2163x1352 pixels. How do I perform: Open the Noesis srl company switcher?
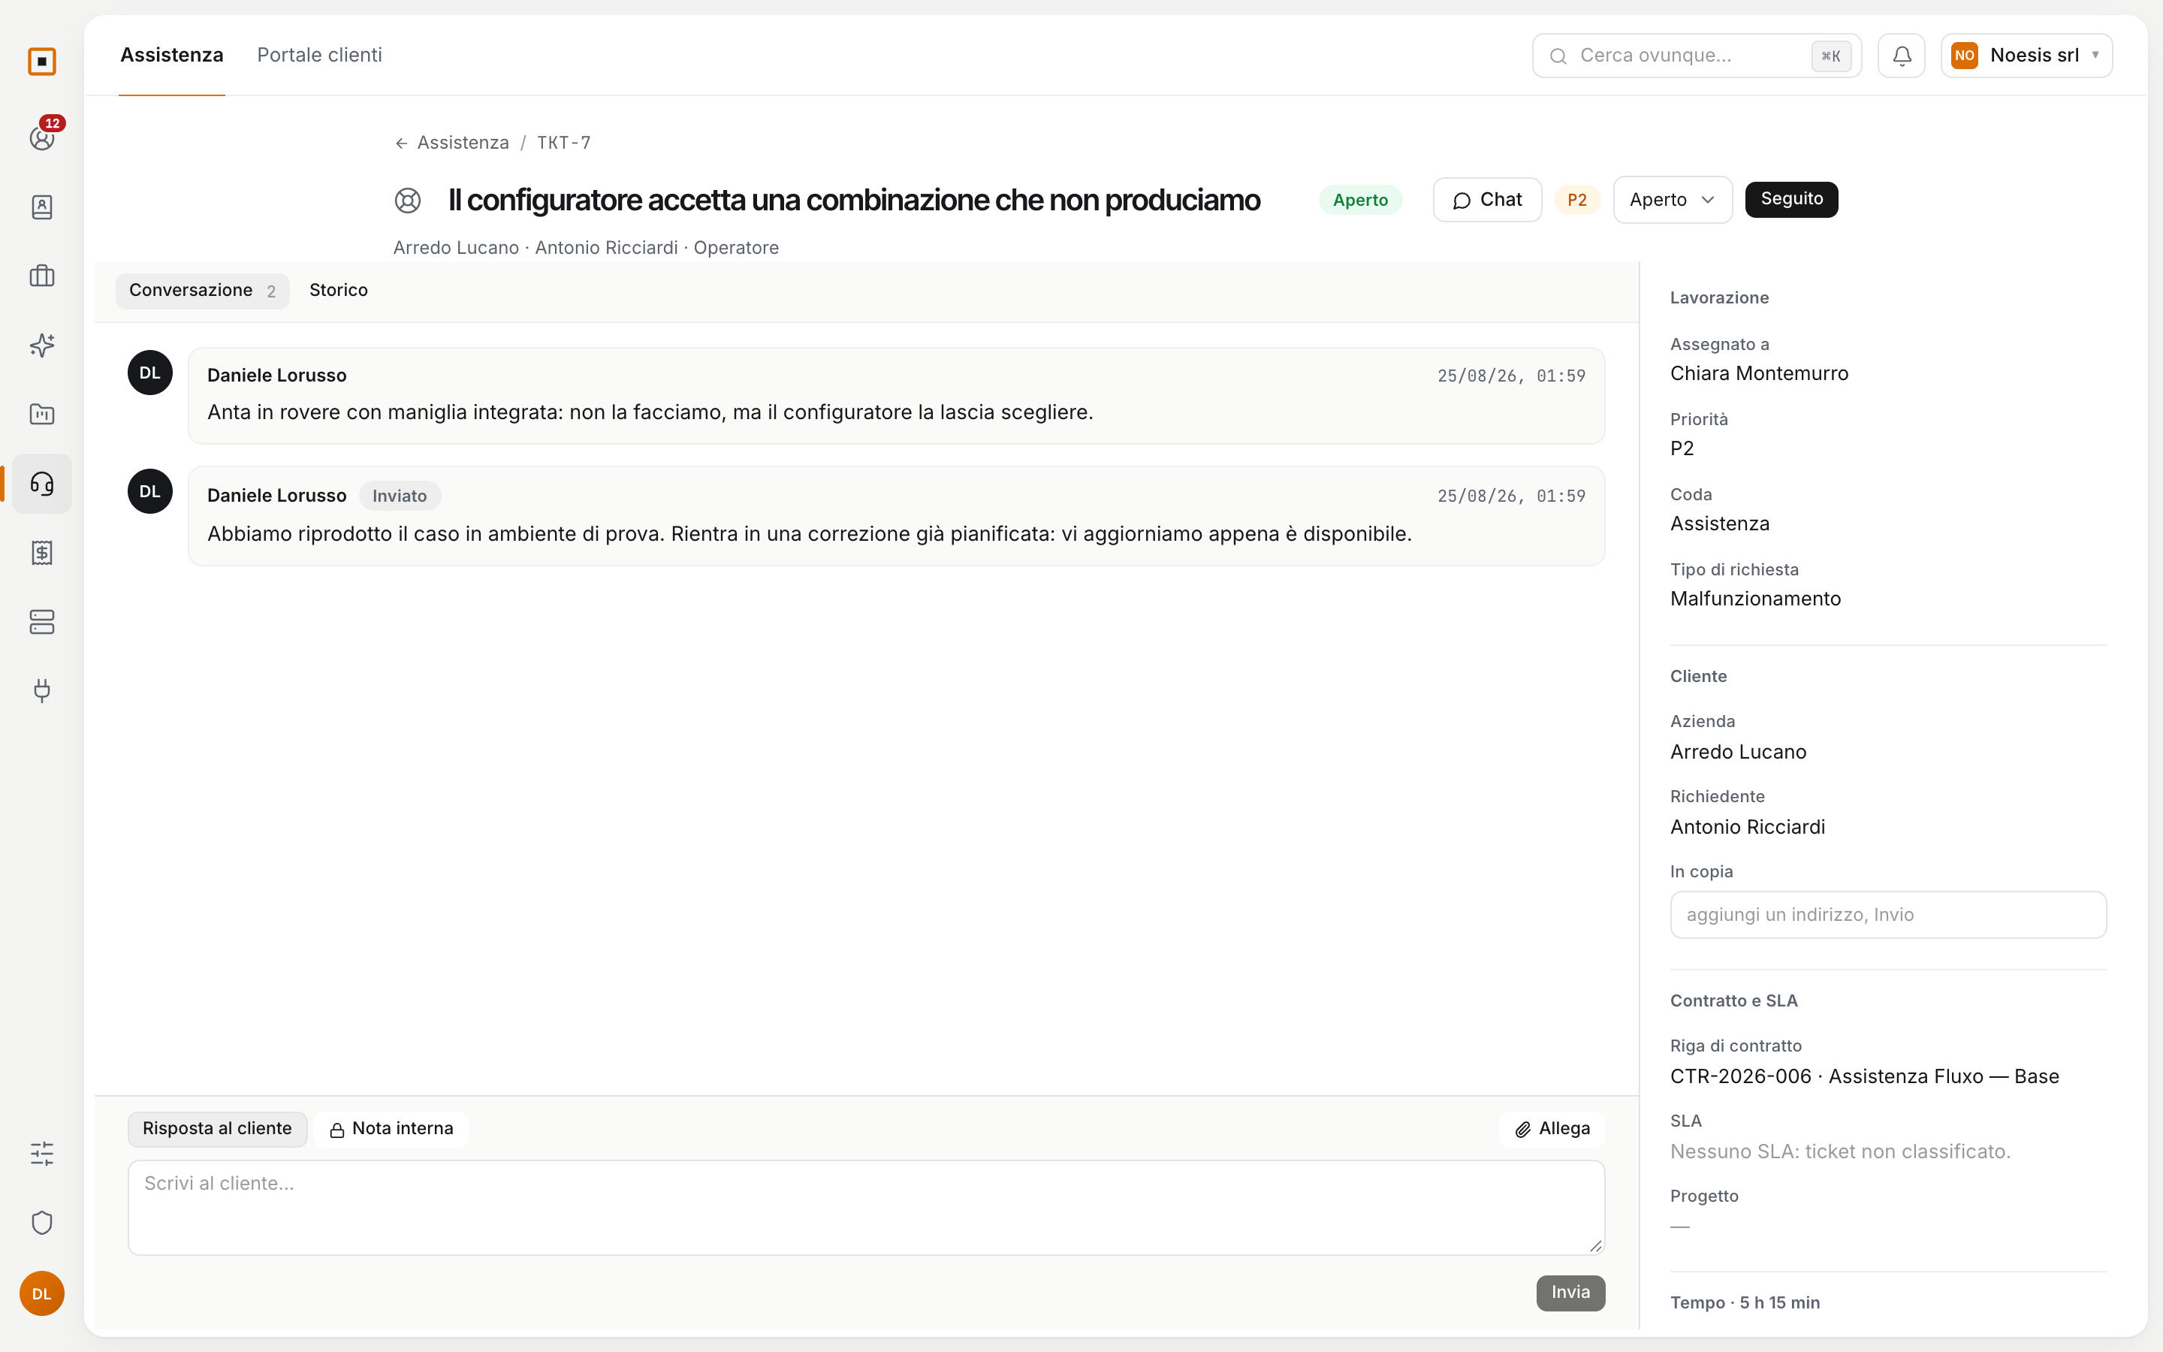tap(2026, 56)
